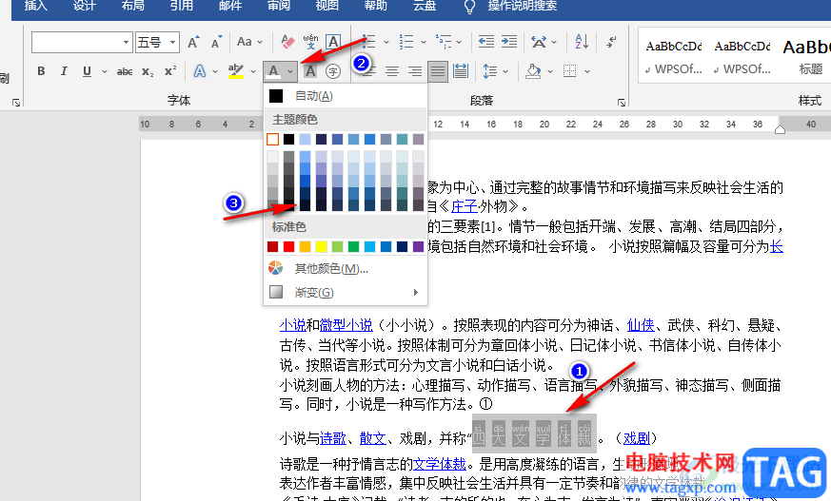Toggle underline formatting button

point(87,71)
